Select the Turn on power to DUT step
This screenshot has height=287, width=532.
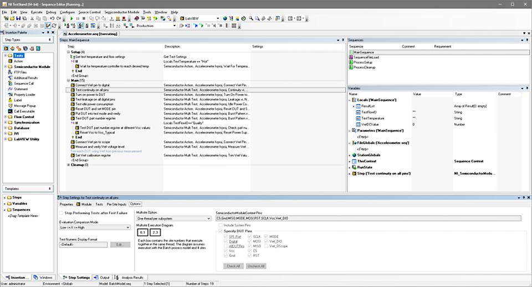pyautogui.click(x=90, y=95)
